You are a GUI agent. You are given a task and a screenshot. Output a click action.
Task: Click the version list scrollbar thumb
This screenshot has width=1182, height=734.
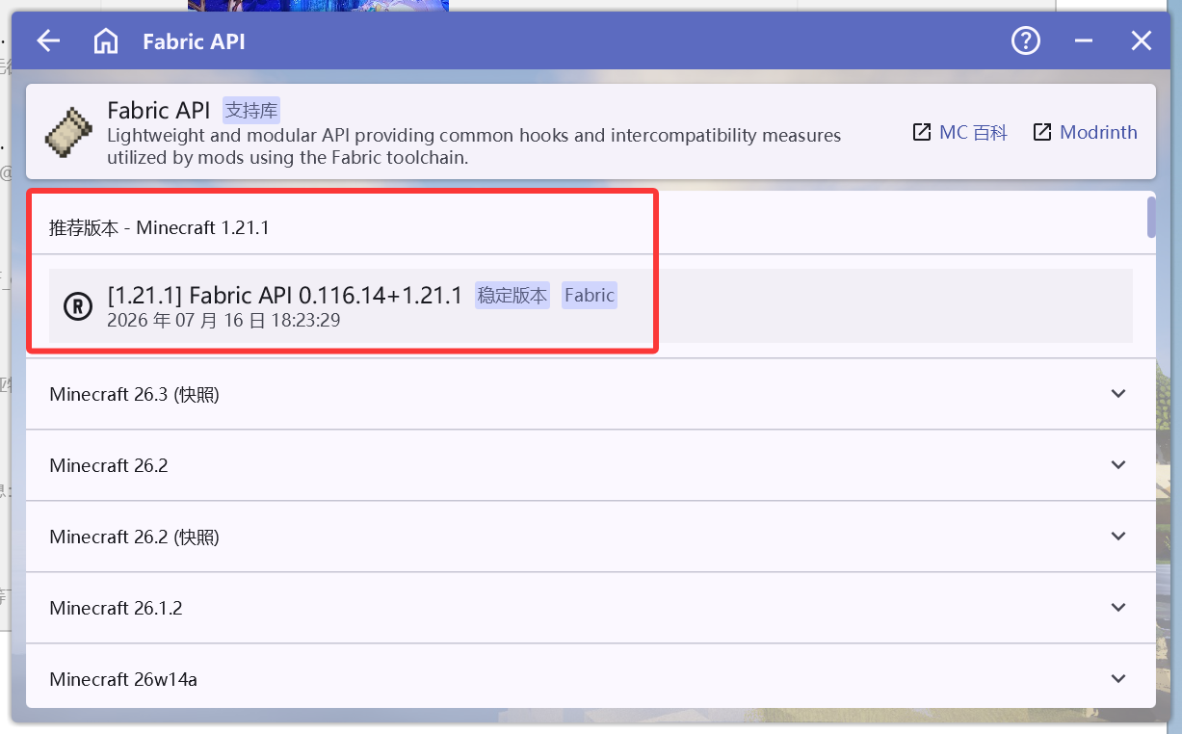(1151, 217)
